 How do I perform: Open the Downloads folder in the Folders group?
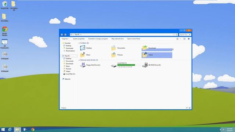[x=149, y=48]
